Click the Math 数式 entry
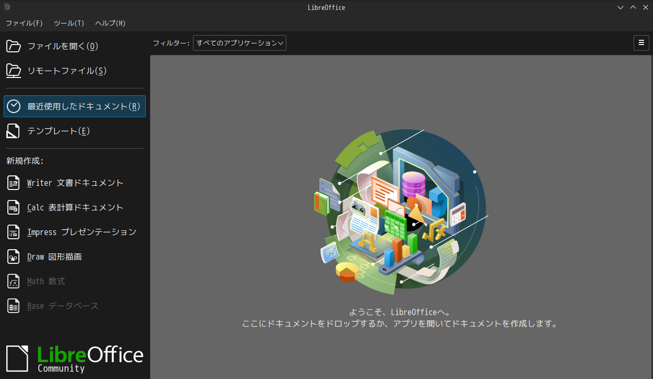Screen dimensions: 653x379 [x=73, y=281]
